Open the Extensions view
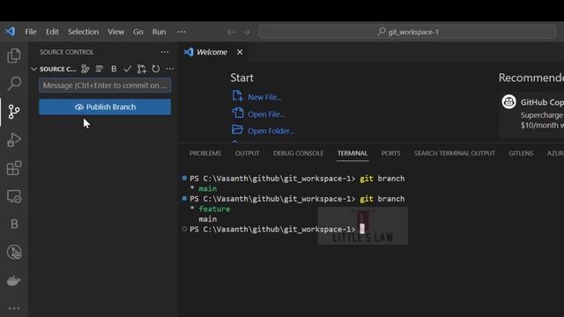This screenshot has height=317, width=564. pos(14,168)
